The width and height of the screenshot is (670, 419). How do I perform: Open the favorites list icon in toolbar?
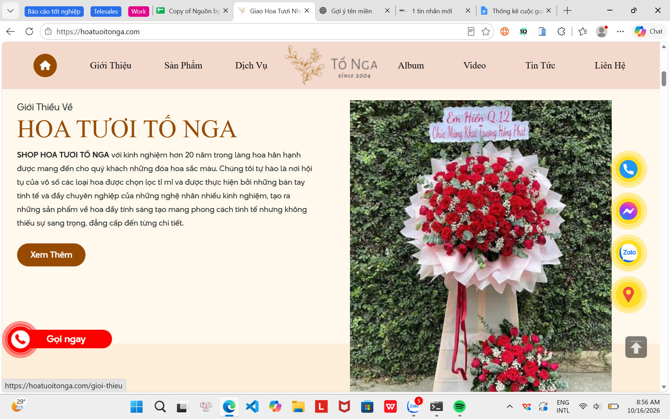tap(582, 32)
